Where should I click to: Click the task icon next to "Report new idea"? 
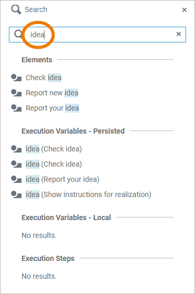point(16,93)
